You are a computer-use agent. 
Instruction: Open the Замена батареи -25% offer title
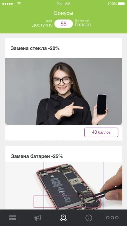point(37,156)
